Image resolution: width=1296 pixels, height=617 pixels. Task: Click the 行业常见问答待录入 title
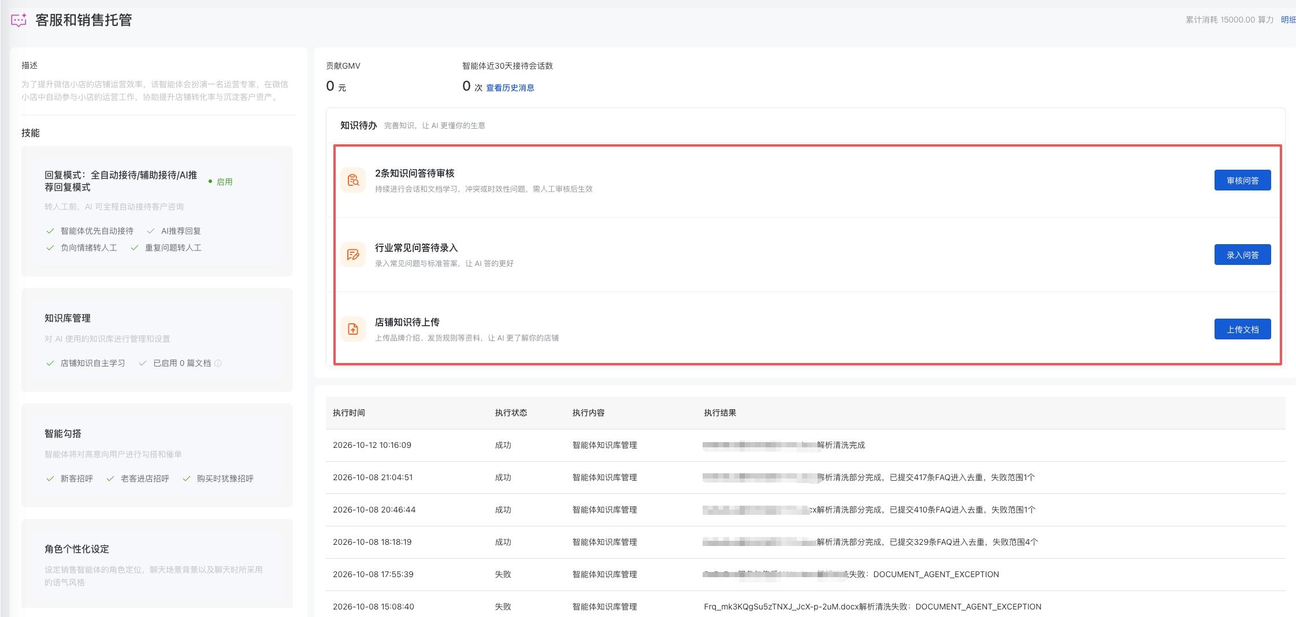[x=417, y=248]
